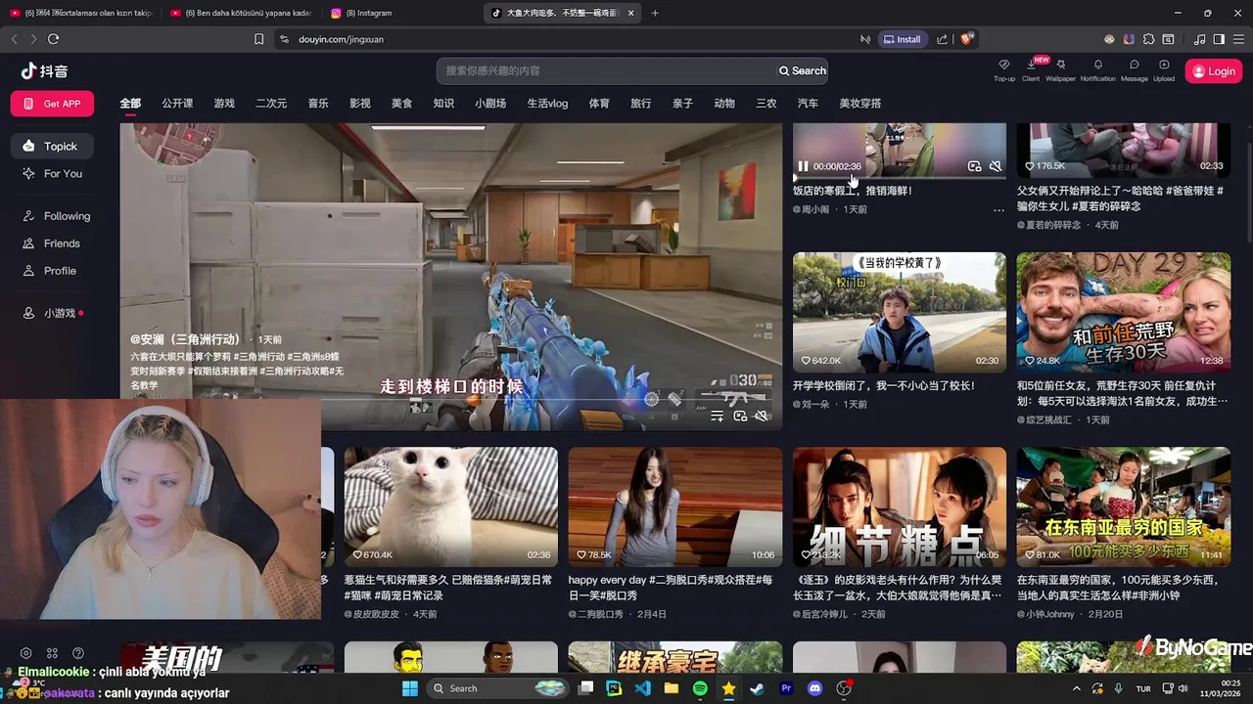Open Visual Studio Code from the taskbar

pos(642,688)
